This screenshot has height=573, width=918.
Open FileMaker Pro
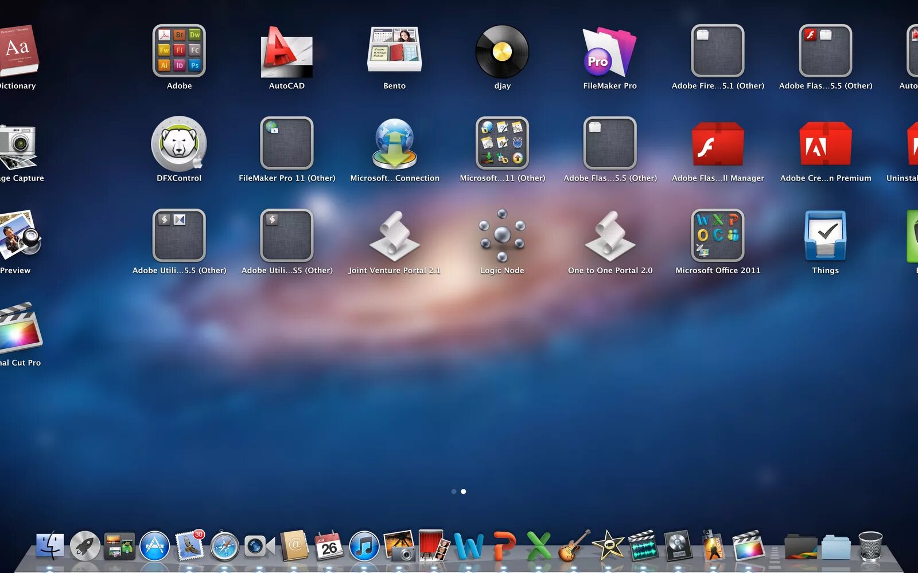609,52
